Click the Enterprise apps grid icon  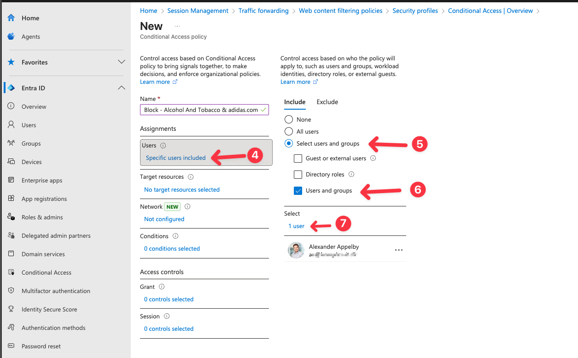tap(11, 180)
